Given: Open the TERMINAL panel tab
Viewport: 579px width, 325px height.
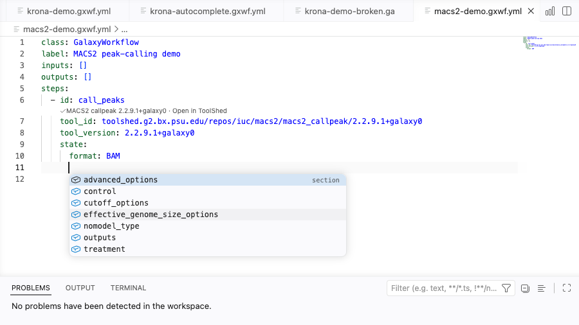Looking at the screenshot, I should coord(128,288).
